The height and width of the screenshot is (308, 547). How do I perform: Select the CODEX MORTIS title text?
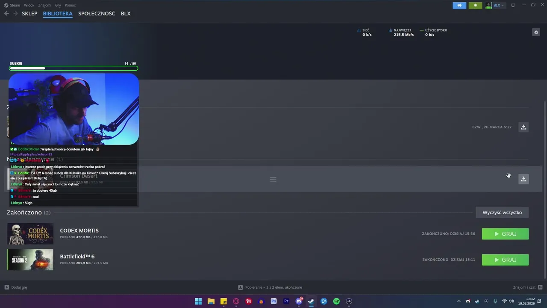(x=79, y=231)
